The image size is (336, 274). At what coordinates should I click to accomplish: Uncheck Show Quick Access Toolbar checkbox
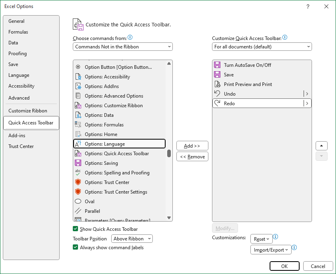76,229
